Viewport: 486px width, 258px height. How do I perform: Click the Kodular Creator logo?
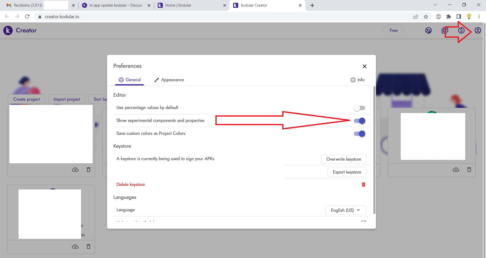8,30
